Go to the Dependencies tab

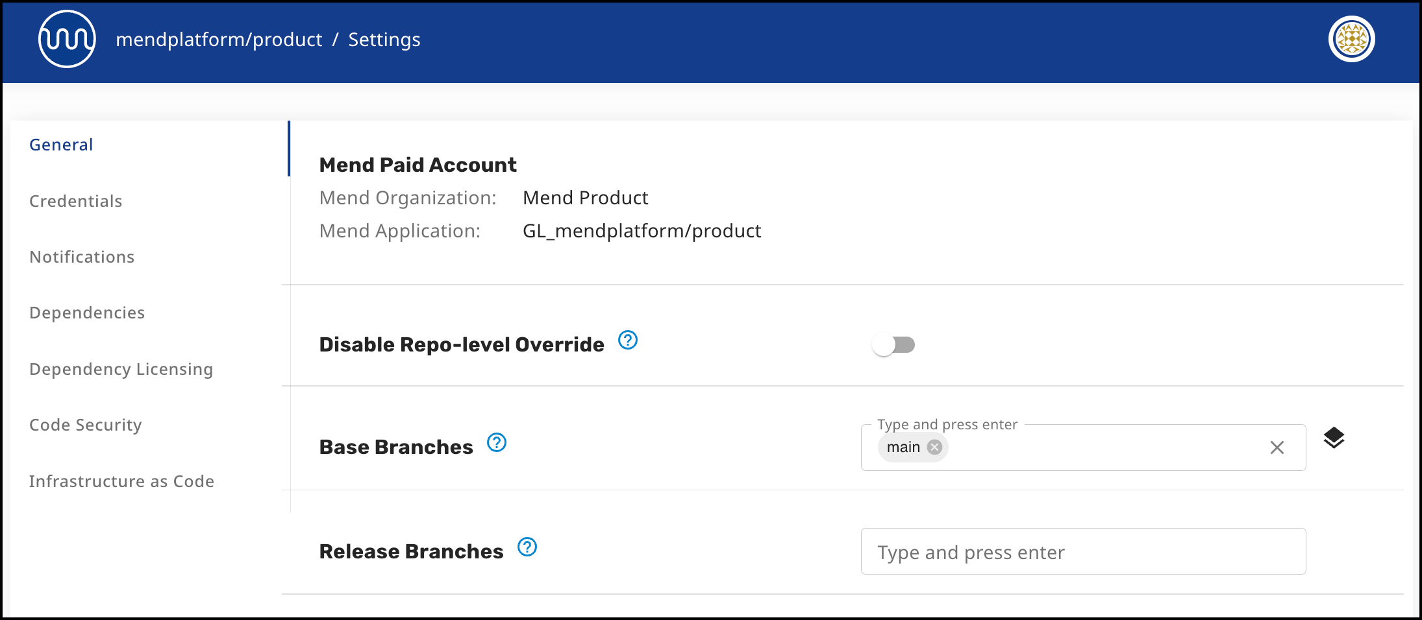pos(87,313)
